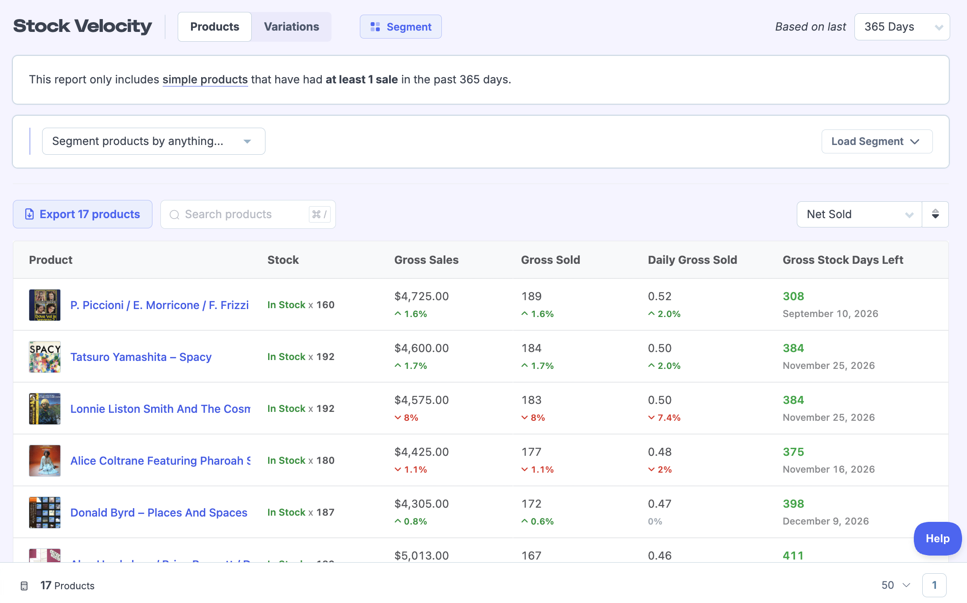967x603 pixels.
Task: Toggle sort direction arrows button
Action: (x=935, y=214)
